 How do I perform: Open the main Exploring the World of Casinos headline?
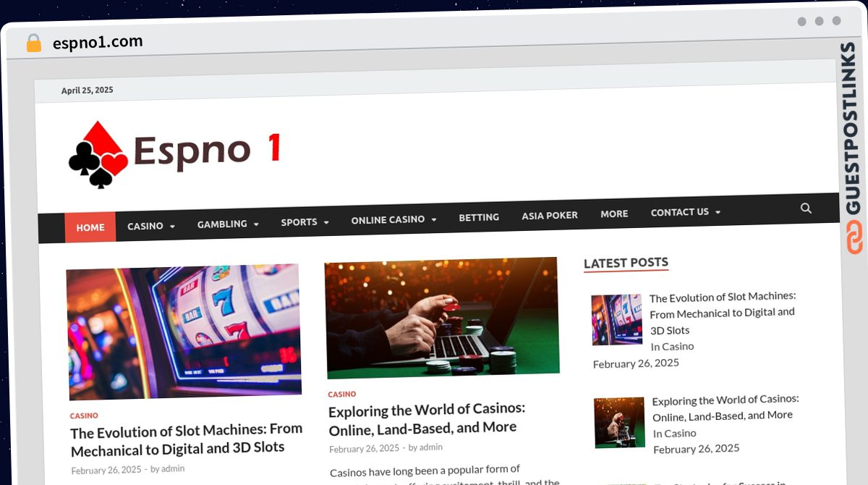point(427,418)
